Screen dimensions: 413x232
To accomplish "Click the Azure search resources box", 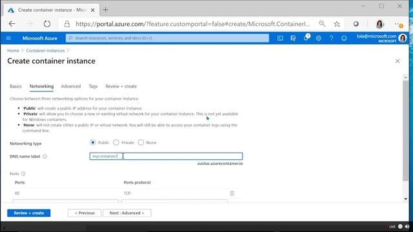I will coord(167,38).
